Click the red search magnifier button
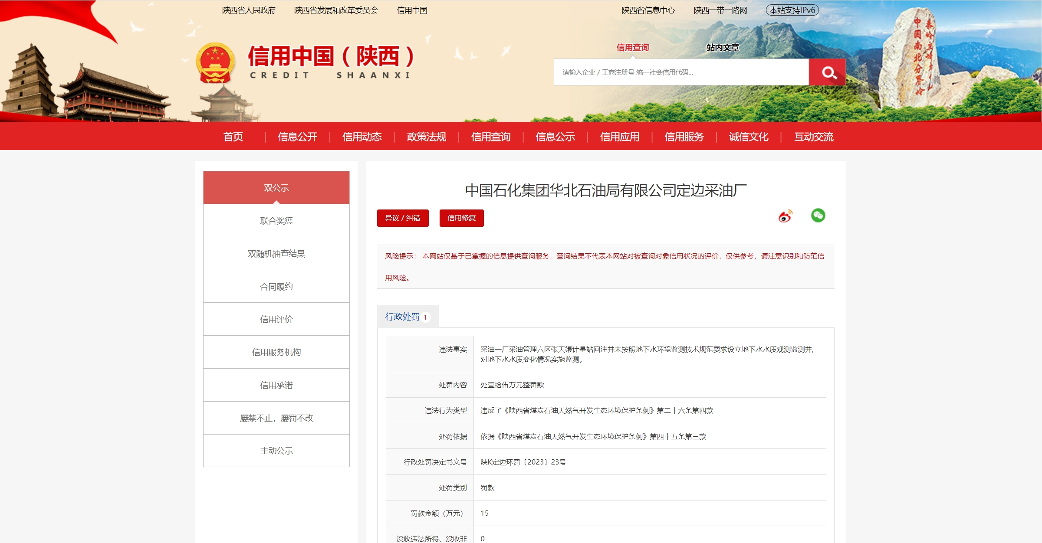Screen dimensions: 1042x543 (x=828, y=72)
